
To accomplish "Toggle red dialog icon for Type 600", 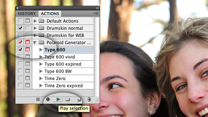I will [x=28, y=50].
